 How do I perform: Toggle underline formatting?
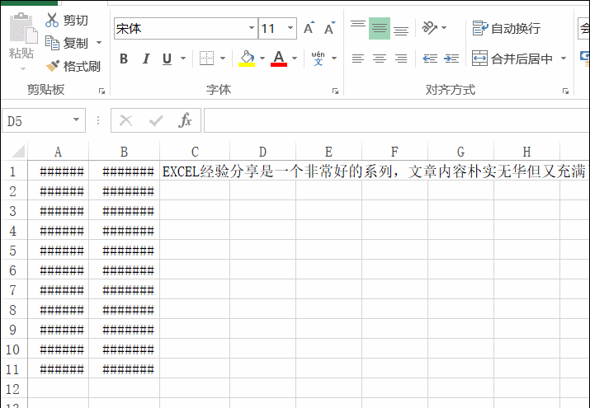click(167, 59)
